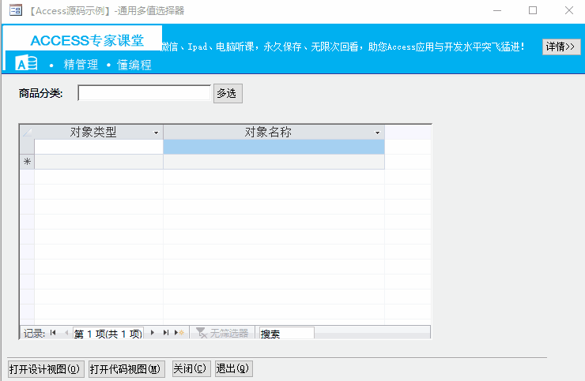Click the 多选 button
Image resolution: width=585 pixels, height=381 pixels.
tap(228, 93)
